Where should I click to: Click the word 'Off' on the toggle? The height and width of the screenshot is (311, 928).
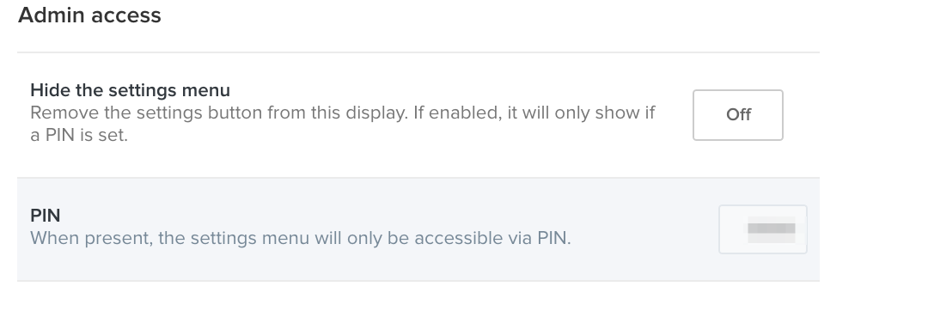pos(739,115)
